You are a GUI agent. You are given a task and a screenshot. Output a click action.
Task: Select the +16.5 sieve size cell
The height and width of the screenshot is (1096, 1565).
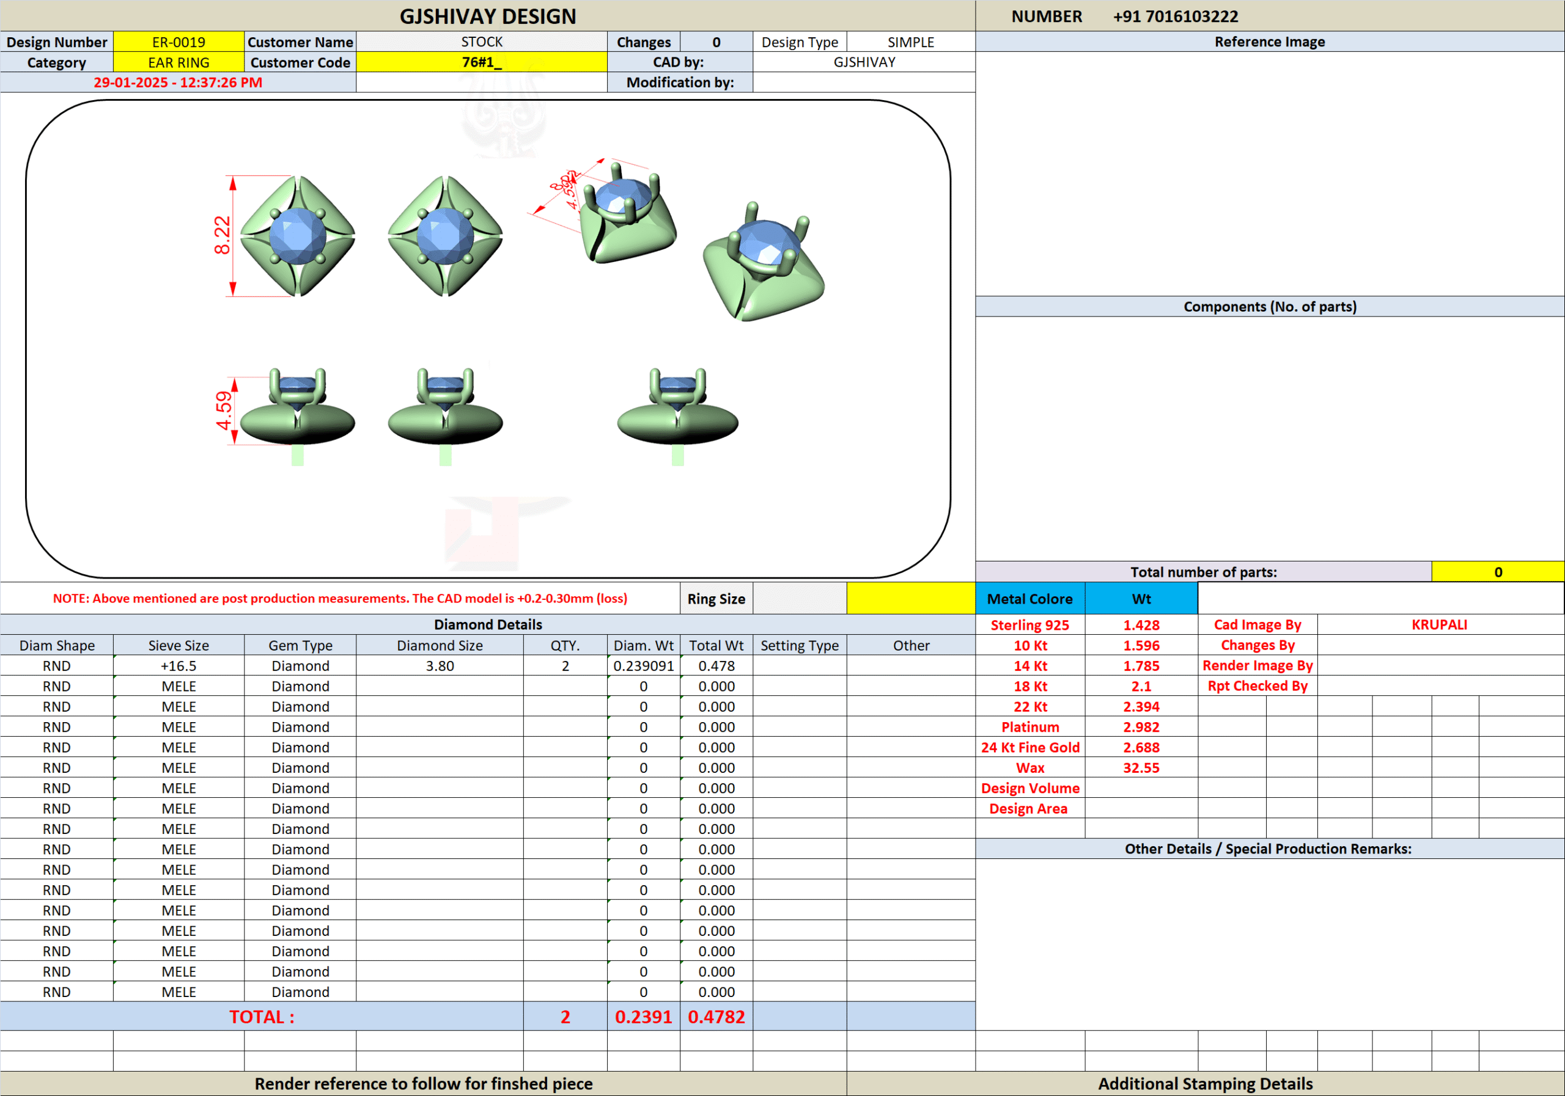coord(179,666)
